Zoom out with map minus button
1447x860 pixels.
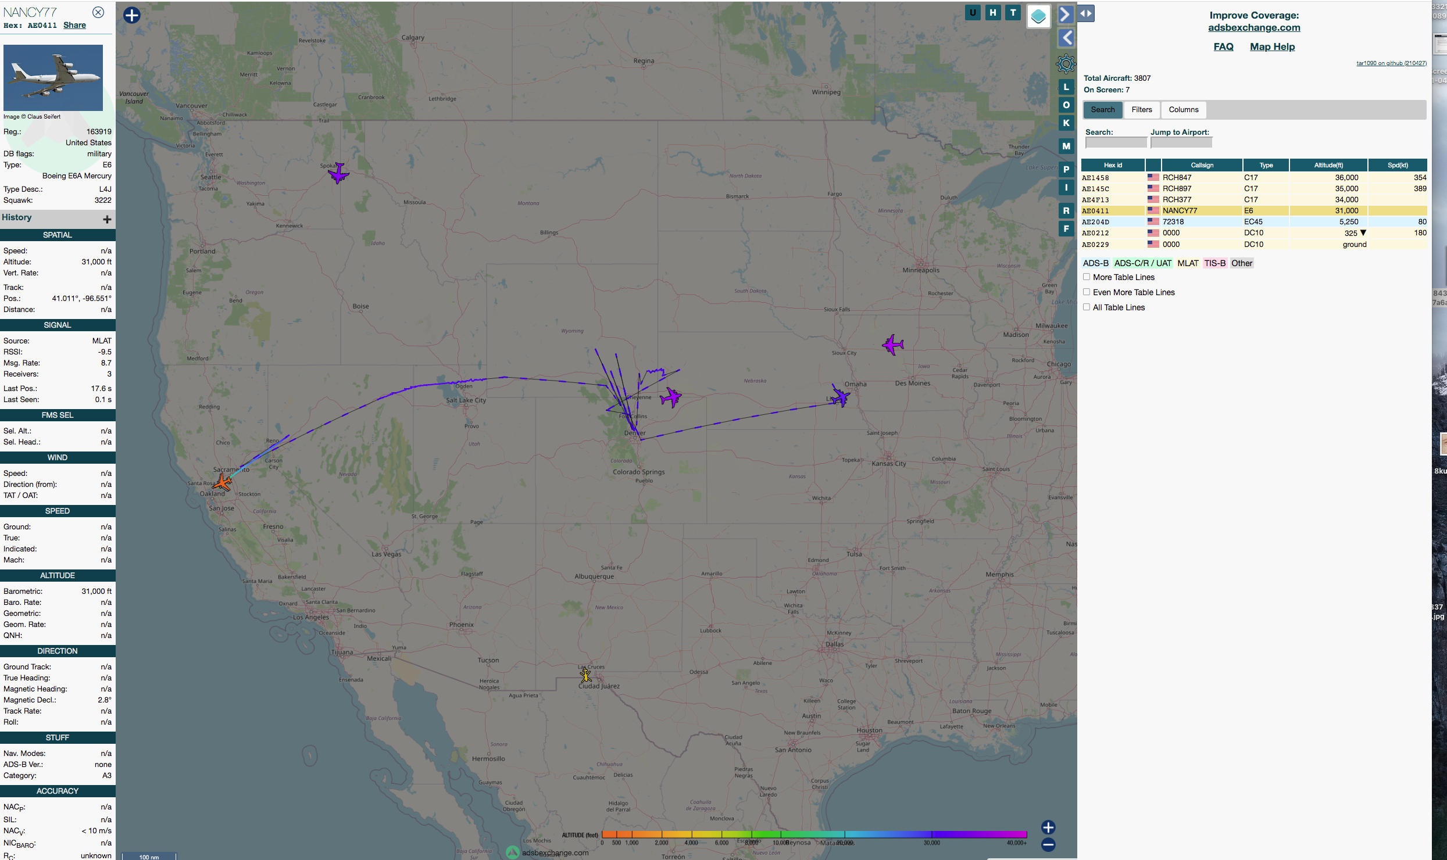1048,845
